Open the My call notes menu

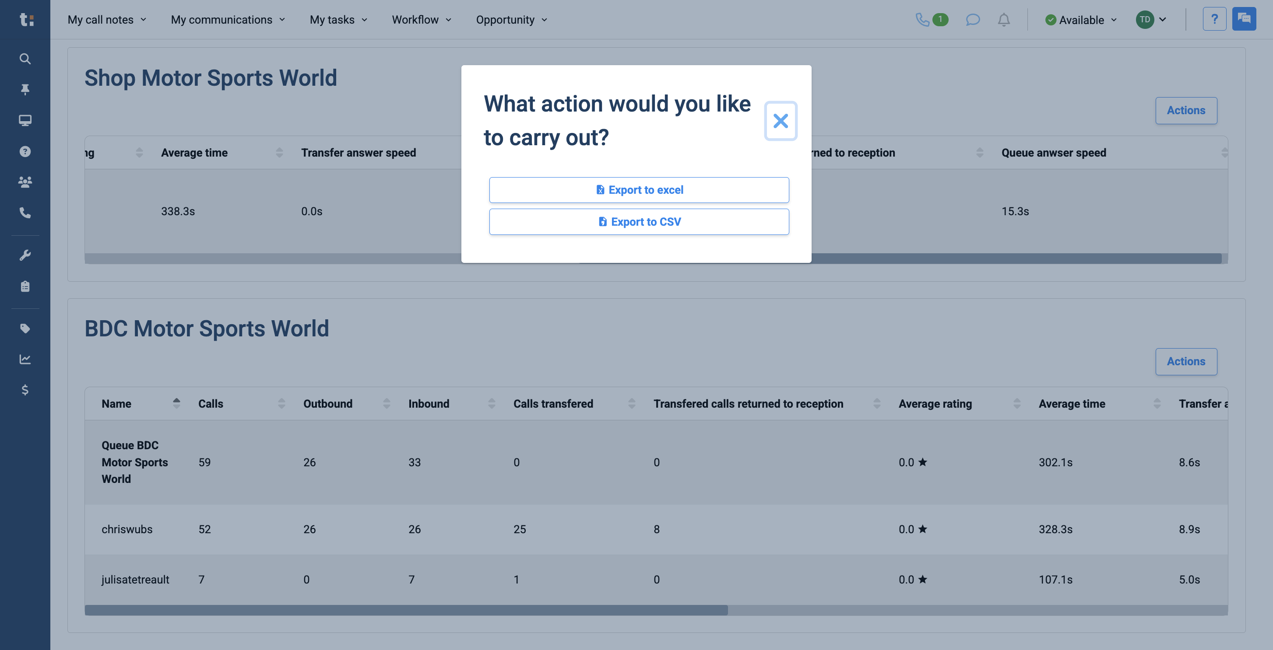(x=106, y=20)
